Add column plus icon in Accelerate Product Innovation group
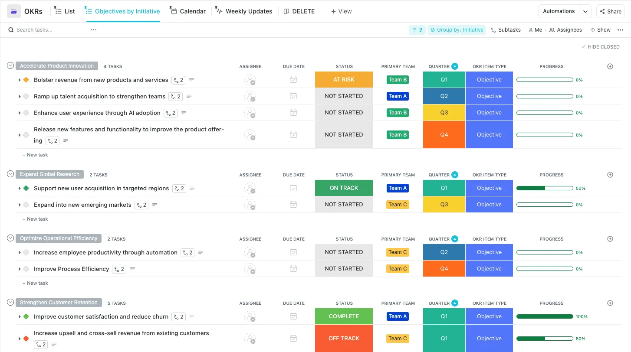 (x=610, y=66)
